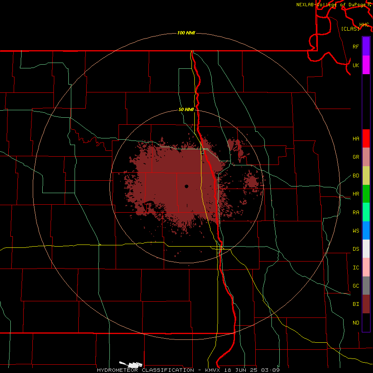Click the GR legend label
This screenshot has height=373, width=373.
point(356,157)
